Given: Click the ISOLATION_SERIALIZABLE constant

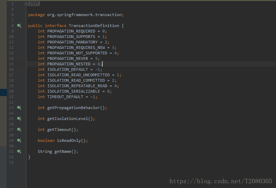Looking at the screenshot, I should [x=74, y=91].
